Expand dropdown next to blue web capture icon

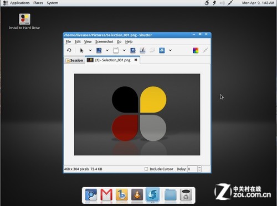(x=170, y=50)
